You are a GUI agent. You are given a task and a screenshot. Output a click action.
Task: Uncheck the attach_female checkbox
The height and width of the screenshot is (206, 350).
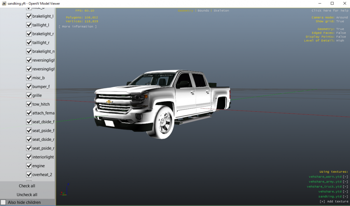[x=29, y=113]
